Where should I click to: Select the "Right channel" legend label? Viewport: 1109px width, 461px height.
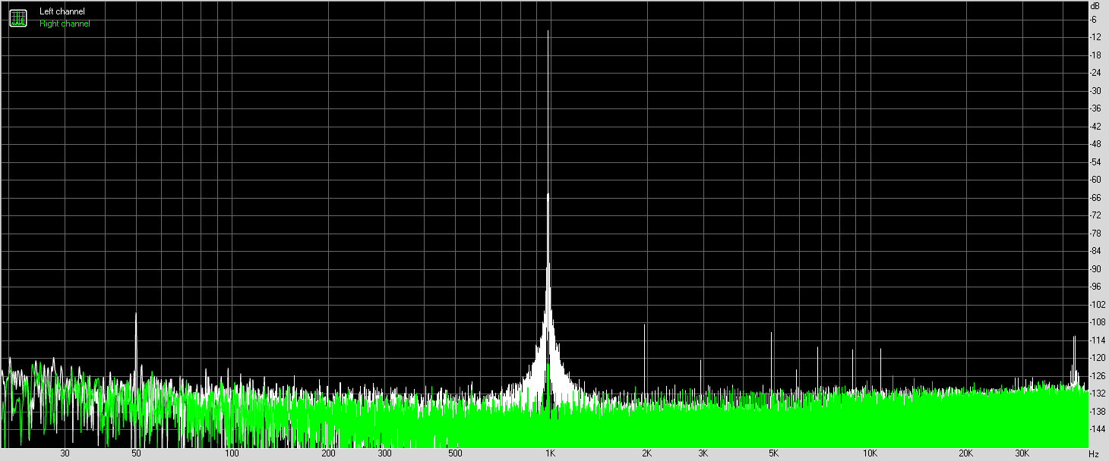click(65, 24)
